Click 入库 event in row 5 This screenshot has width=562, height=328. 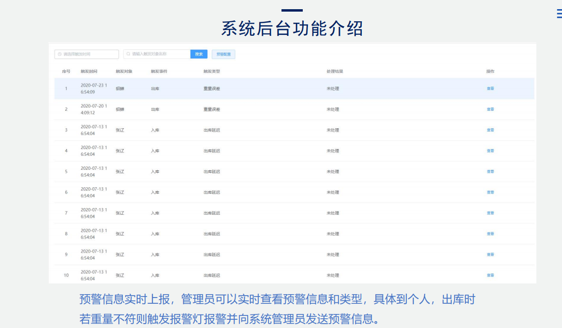pyautogui.click(x=155, y=172)
